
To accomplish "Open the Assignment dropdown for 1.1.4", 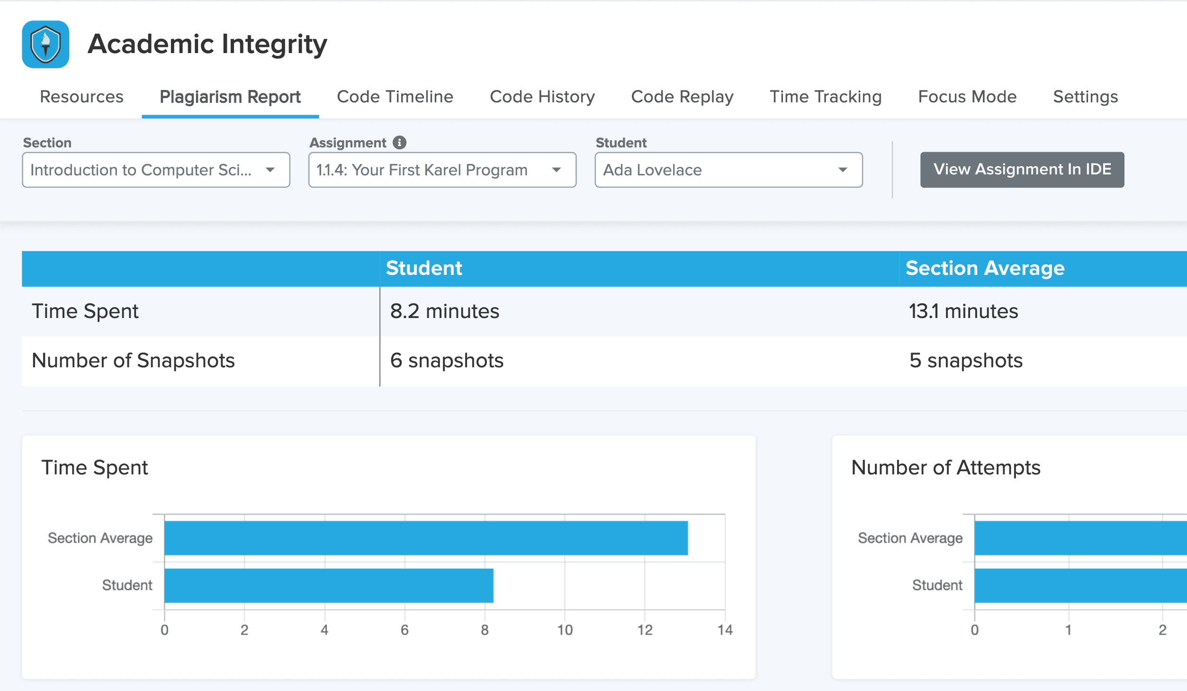I will [442, 170].
